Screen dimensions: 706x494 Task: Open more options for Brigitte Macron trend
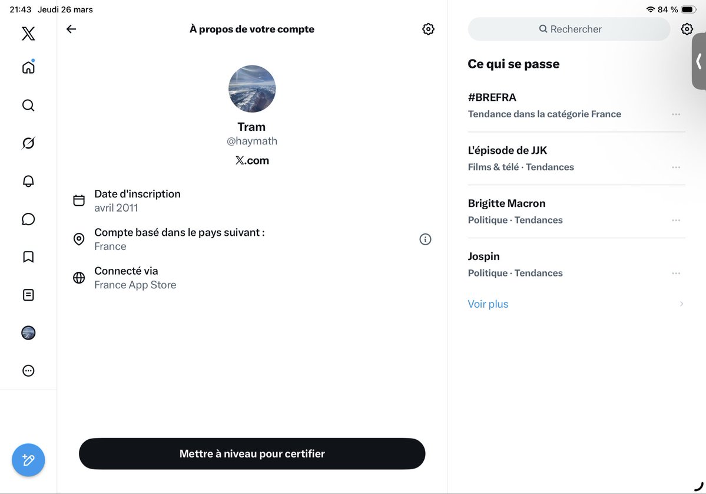coord(676,220)
